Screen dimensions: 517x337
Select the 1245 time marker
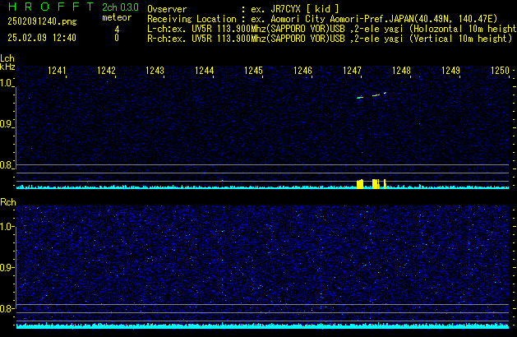point(253,71)
